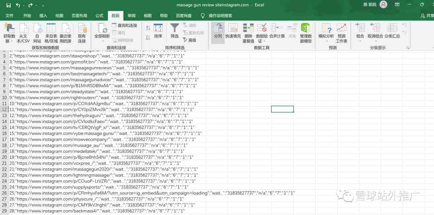Viewport: 434px width, 215px height.
Task: Expand the Redo history dropdown arrow
Action: [36, 5]
